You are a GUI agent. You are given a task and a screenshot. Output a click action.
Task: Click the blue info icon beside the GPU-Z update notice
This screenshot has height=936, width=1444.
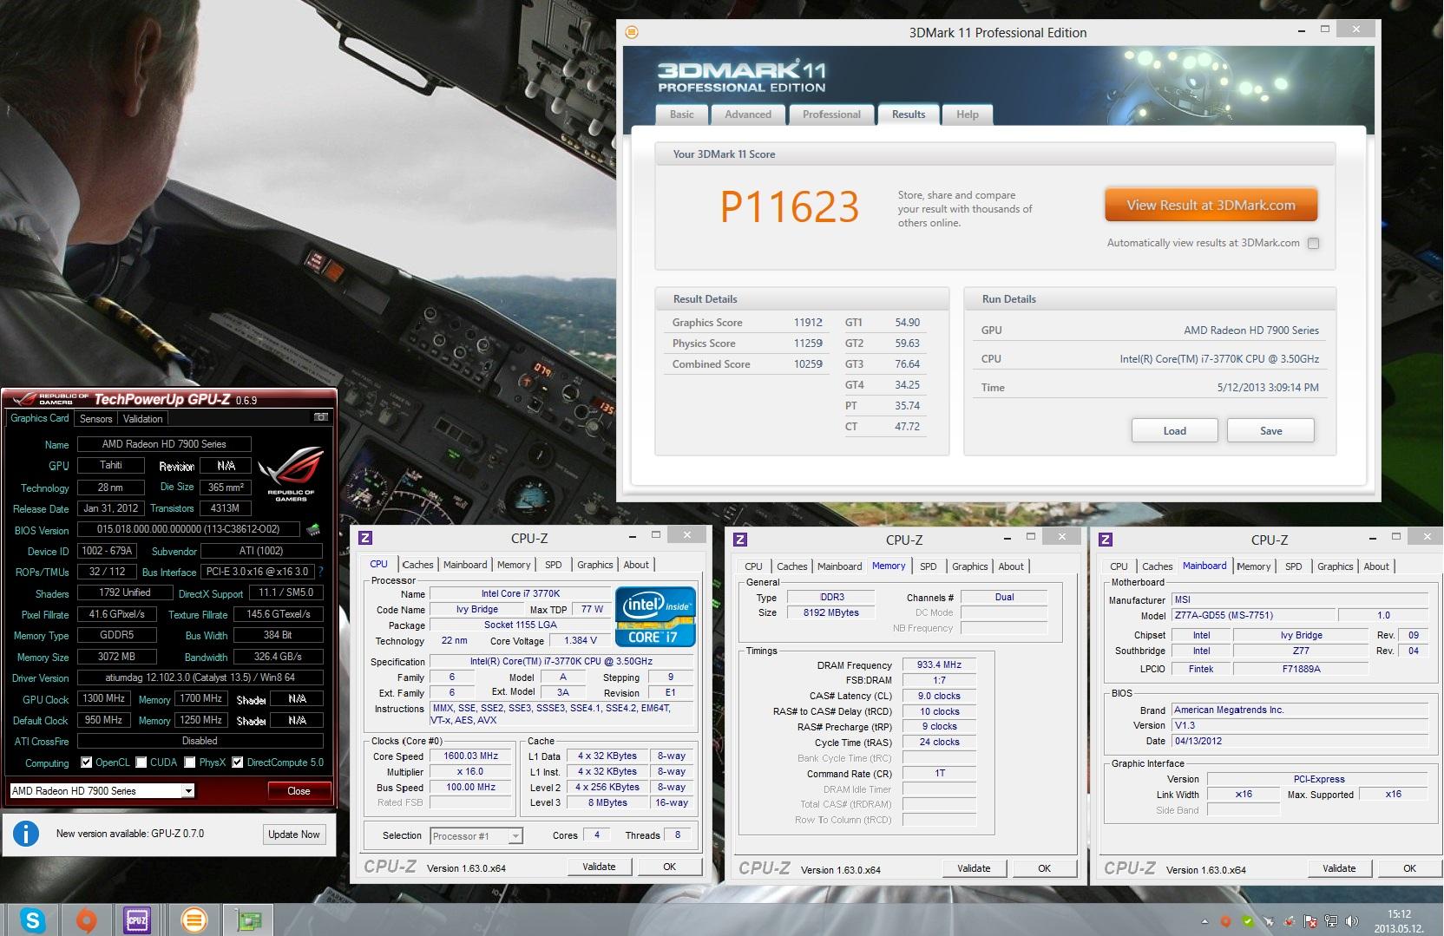[x=26, y=834]
